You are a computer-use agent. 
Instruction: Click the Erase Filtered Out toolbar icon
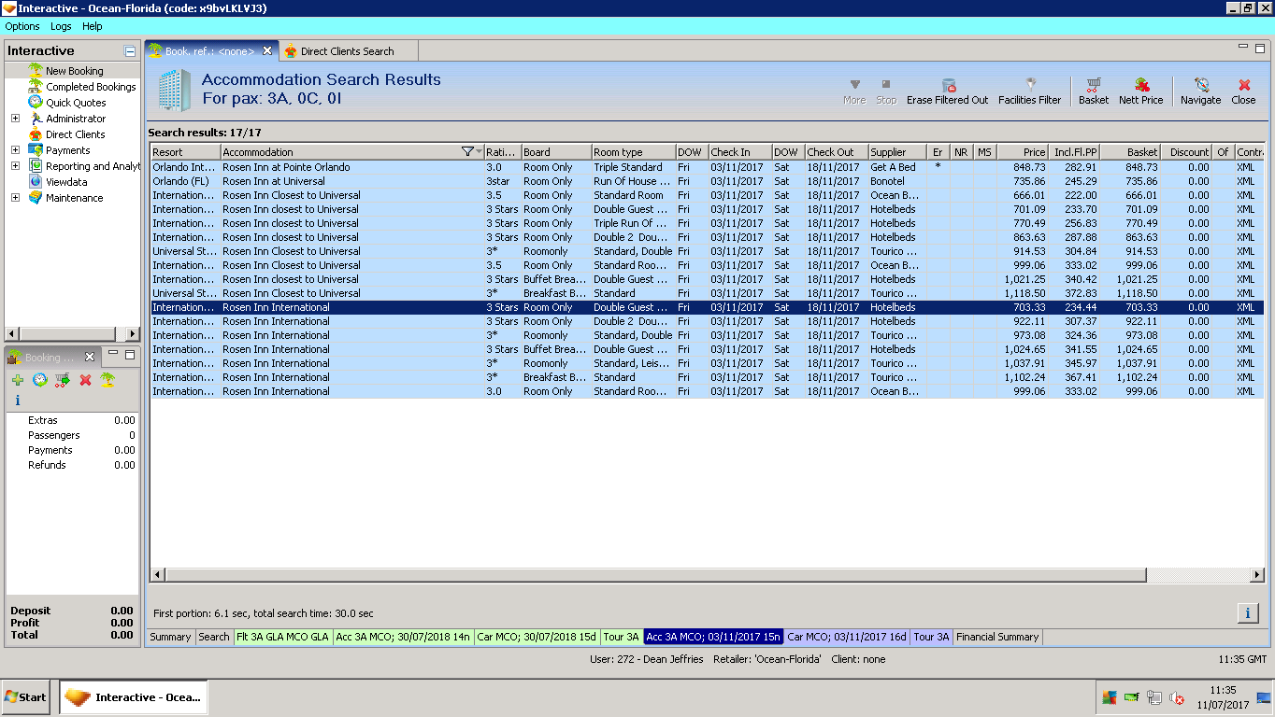(948, 85)
